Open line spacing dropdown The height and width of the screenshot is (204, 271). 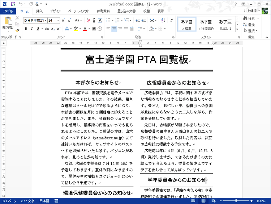(141, 29)
